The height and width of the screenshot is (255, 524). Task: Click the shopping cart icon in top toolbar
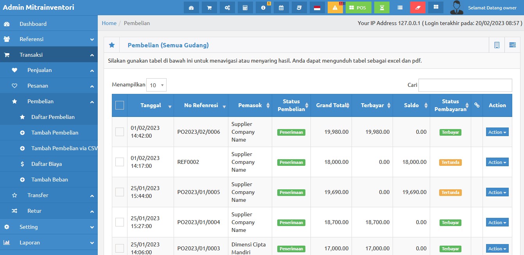click(x=209, y=8)
